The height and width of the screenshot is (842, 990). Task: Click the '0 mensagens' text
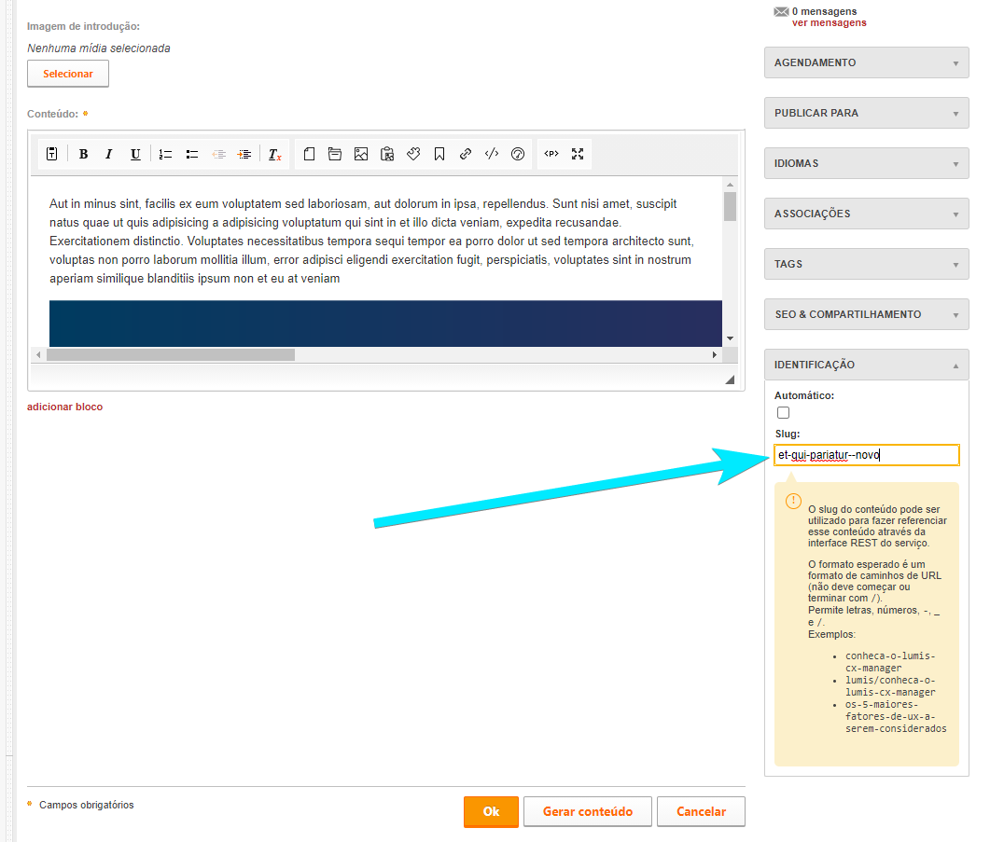[x=825, y=11]
